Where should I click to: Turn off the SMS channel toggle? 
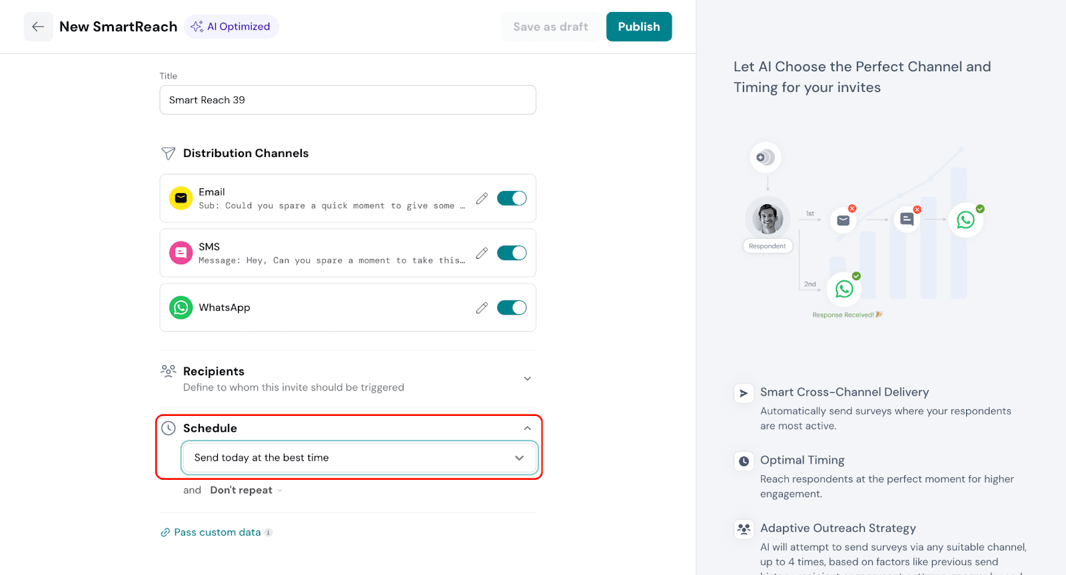click(x=512, y=253)
